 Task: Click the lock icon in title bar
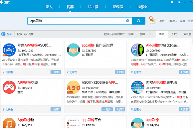click(x=179, y=2)
